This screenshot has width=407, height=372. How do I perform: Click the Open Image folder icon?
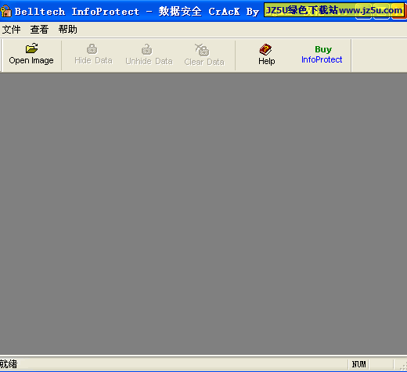(x=31, y=48)
